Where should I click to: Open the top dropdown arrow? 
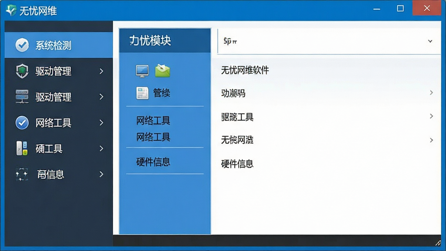coord(430,41)
